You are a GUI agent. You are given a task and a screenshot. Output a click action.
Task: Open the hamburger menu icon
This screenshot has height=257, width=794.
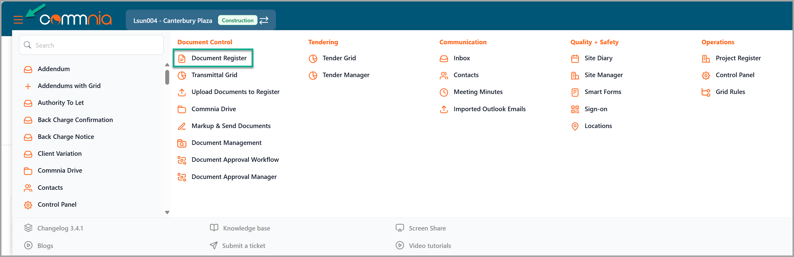pyautogui.click(x=18, y=20)
